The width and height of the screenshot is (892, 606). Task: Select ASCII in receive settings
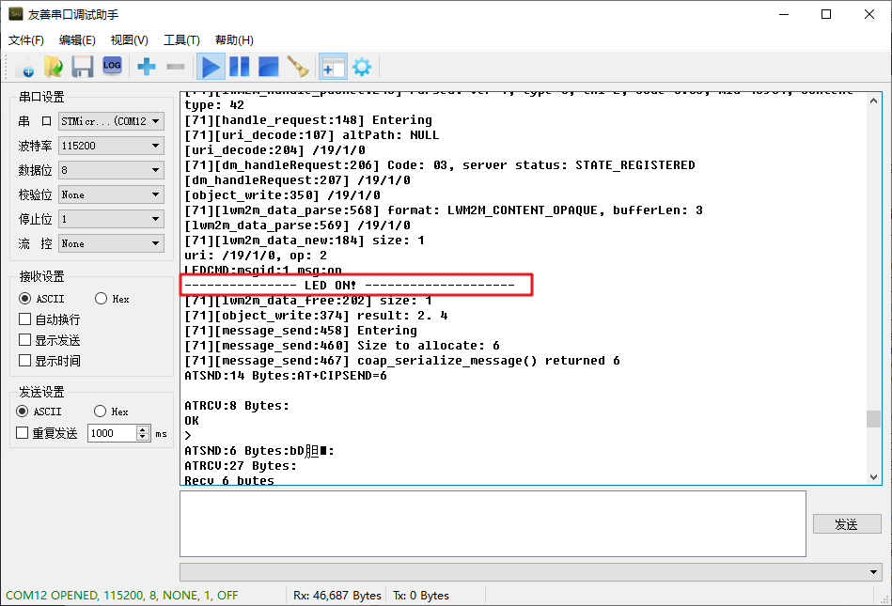pos(41,299)
